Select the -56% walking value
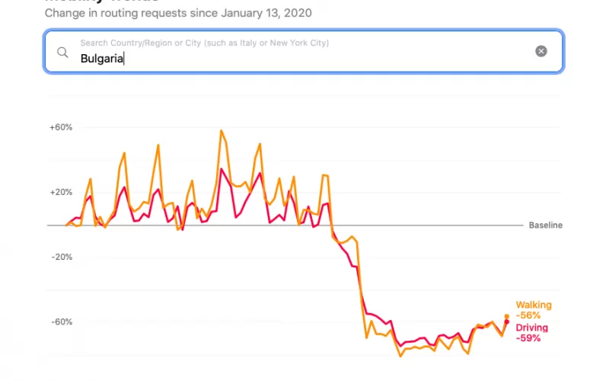 coord(528,315)
